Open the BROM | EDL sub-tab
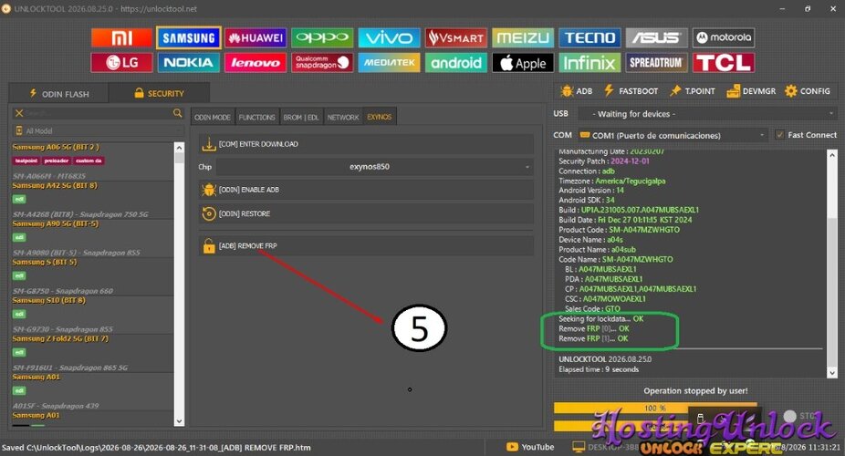The image size is (845, 456). (301, 117)
